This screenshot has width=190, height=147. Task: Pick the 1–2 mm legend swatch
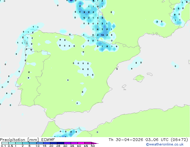point(19,143)
